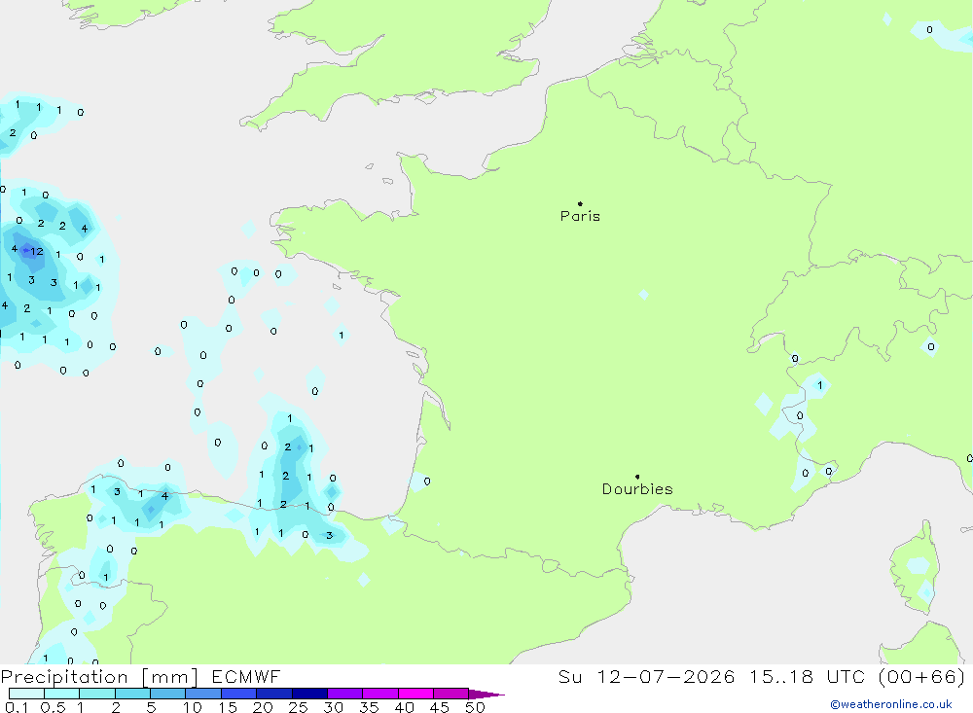The width and height of the screenshot is (973, 713).
Task: Click the '0.5' legend scale label
Action: pos(53,707)
